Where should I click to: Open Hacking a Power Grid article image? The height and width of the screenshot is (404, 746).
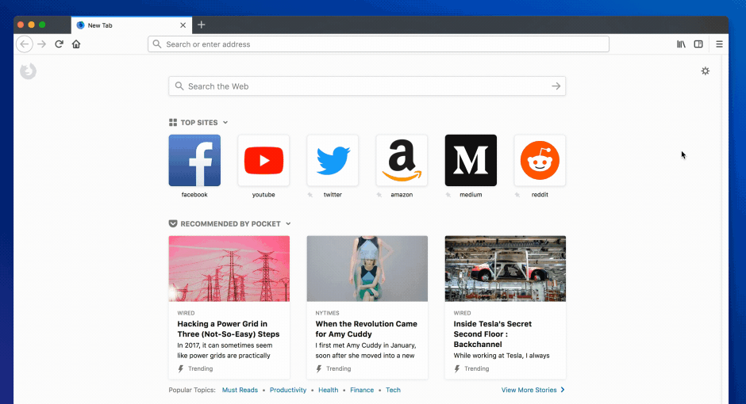[x=229, y=269]
